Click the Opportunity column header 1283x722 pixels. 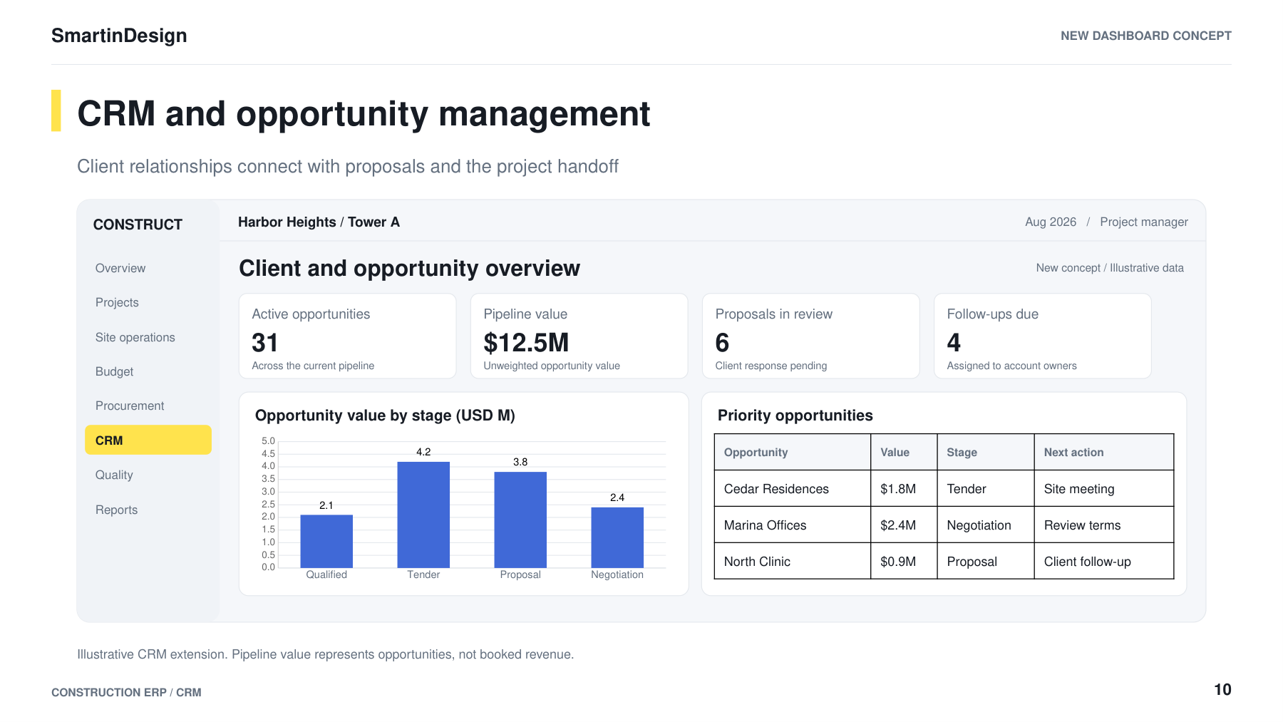coord(793,452)
